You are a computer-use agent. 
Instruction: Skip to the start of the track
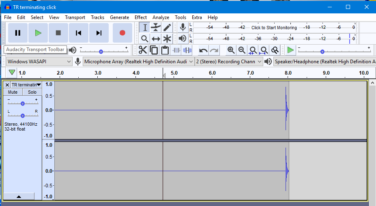[x=79, y=33]
